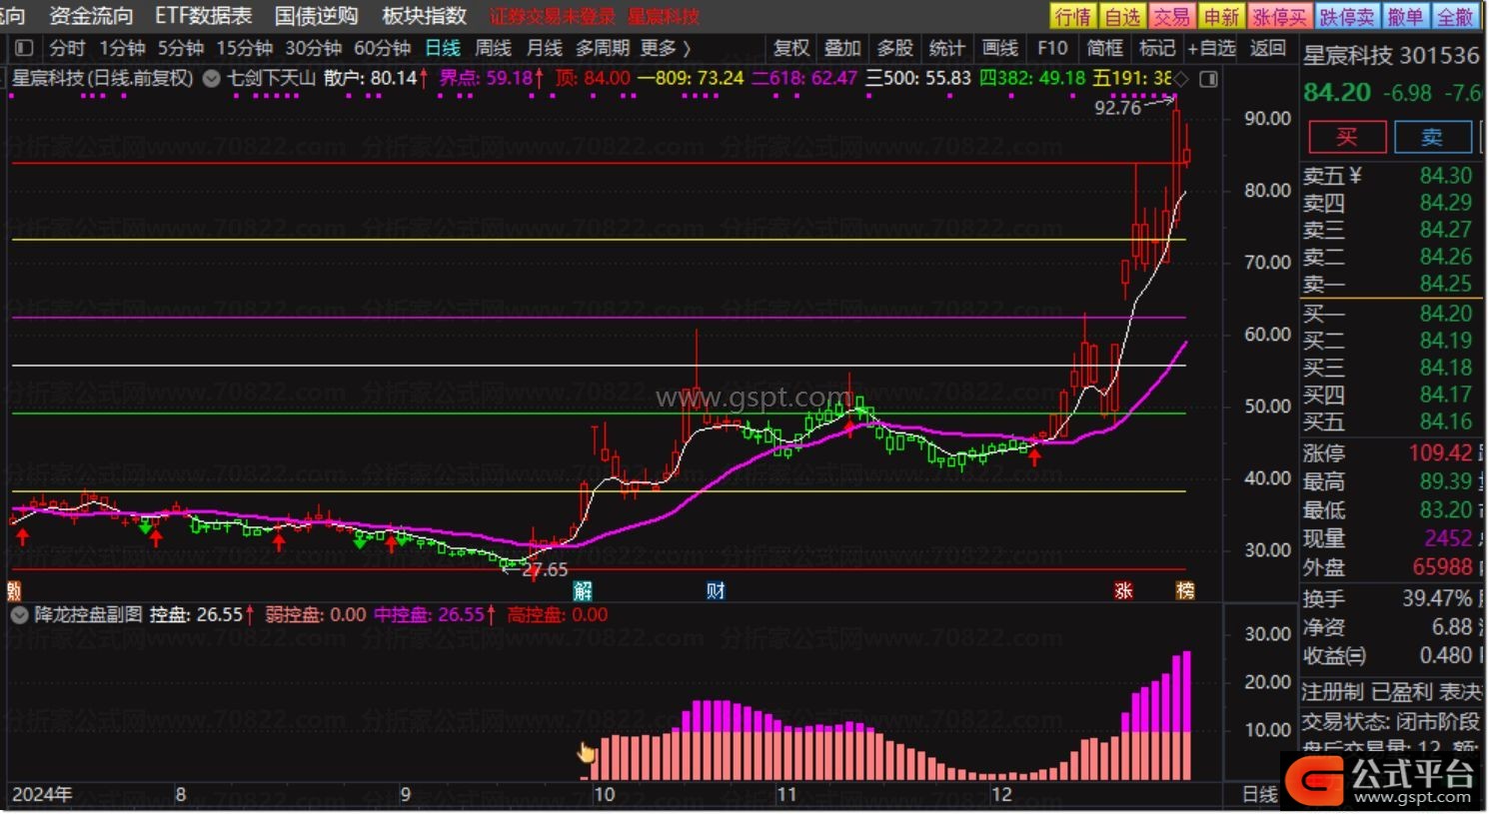
Task: Click the 申新 button
Action: coord(1221,17)
